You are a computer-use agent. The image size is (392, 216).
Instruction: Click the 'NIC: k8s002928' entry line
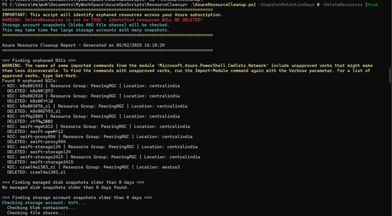tap(91, 96)
